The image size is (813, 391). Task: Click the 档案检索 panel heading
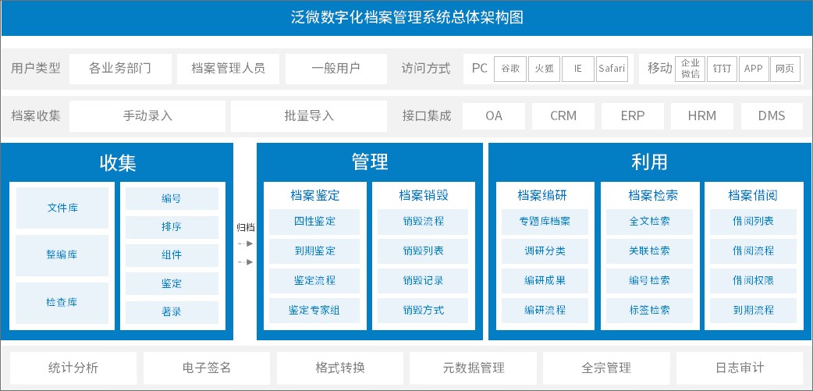tap(653, 195)
